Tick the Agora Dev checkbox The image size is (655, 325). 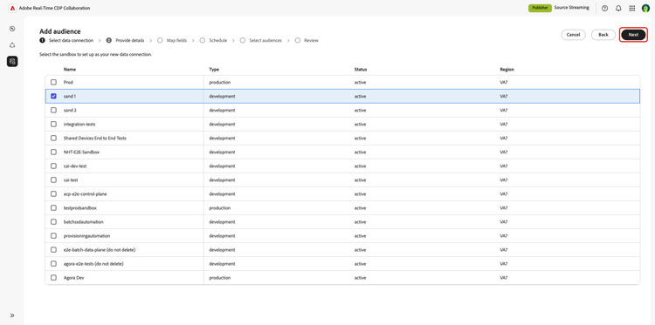(x=53, y=277)
